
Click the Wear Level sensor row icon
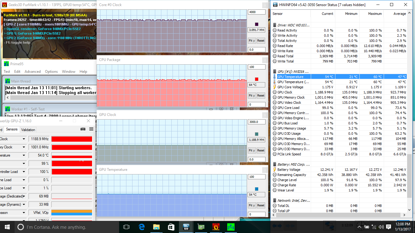275,190
